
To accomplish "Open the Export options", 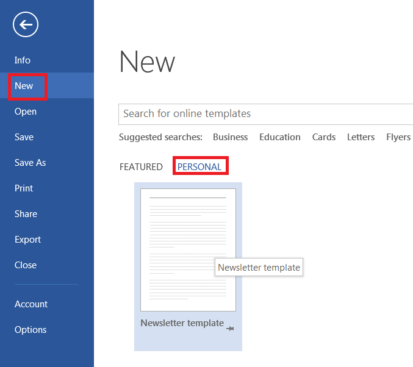I will click(28, 240).
